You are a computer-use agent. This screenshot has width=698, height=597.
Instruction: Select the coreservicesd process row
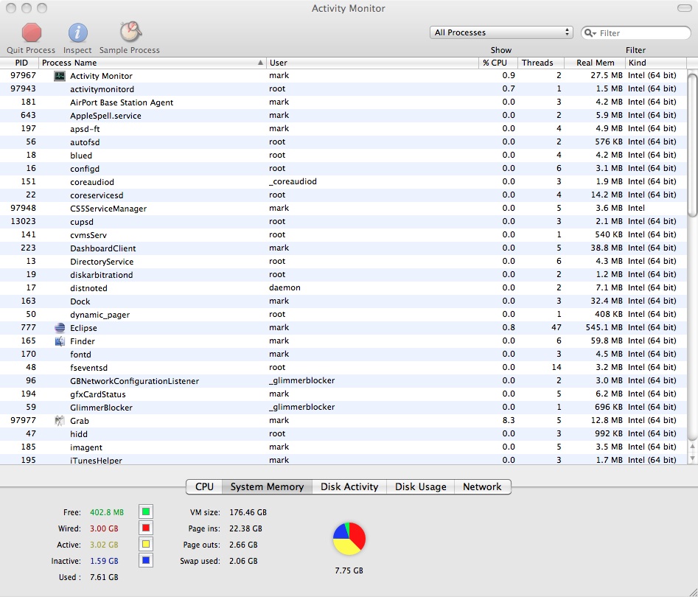pyautogui.click(x=343, y=195)
